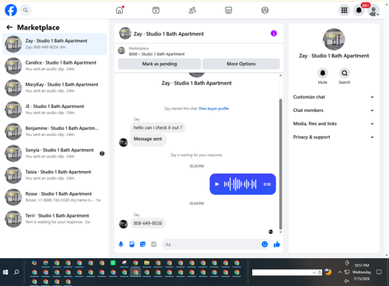Open the Facebook logo home link
Image resolution: width=389 pixels, height=286 pixels.
[x=11, y=10]
